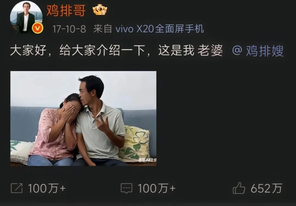Click the @ symbol before 鸡排嫂
296x206 pixels.
[x=237, y=51]
